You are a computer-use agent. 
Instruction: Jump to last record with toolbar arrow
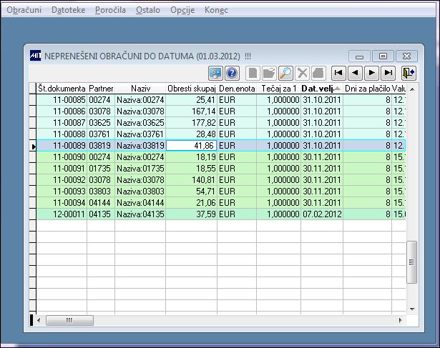click(x=388, y=73)
